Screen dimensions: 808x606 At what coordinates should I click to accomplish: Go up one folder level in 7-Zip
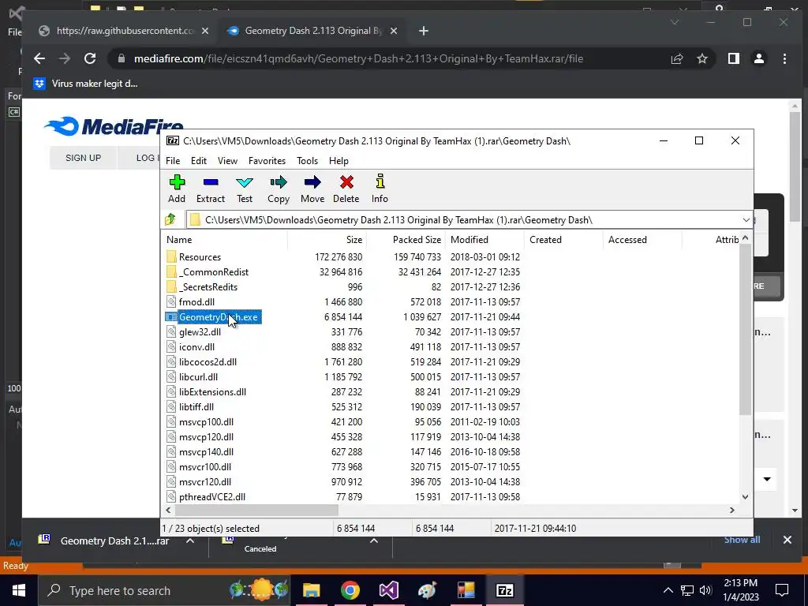click(x=170, y=220)
